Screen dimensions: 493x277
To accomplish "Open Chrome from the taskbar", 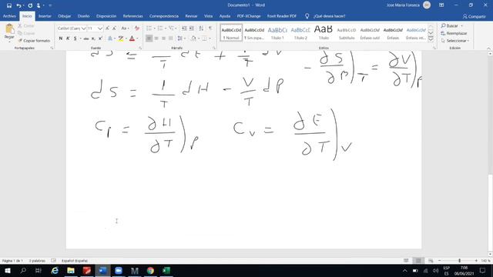I will 151,270.
